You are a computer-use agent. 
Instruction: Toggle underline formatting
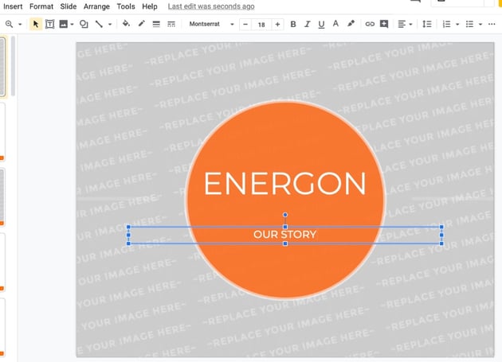tap(321, 25)
